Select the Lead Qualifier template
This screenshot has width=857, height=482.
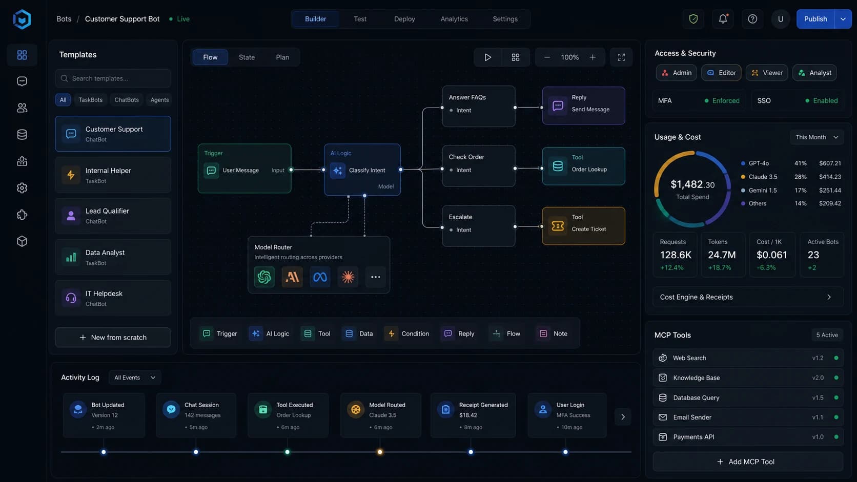113,216
